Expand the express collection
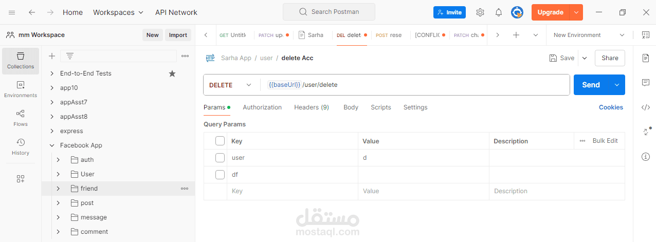Image resolution: width=656 pixels, height=242 pixels. 52,131
